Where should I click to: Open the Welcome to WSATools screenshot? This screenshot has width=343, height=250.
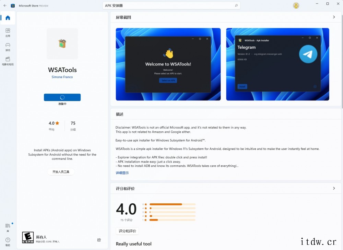click(x=168, y=64)
